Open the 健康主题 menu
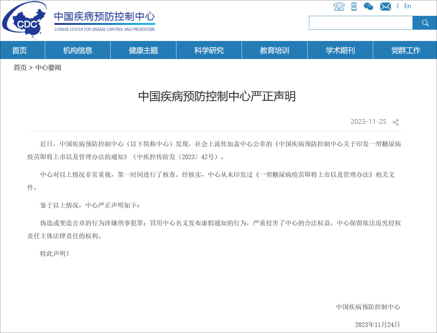This screenshot has width=437, height=333. tap(143, 50)
